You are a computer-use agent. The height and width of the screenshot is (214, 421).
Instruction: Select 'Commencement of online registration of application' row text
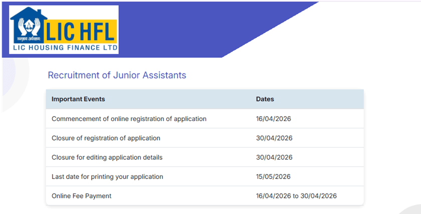129,118
